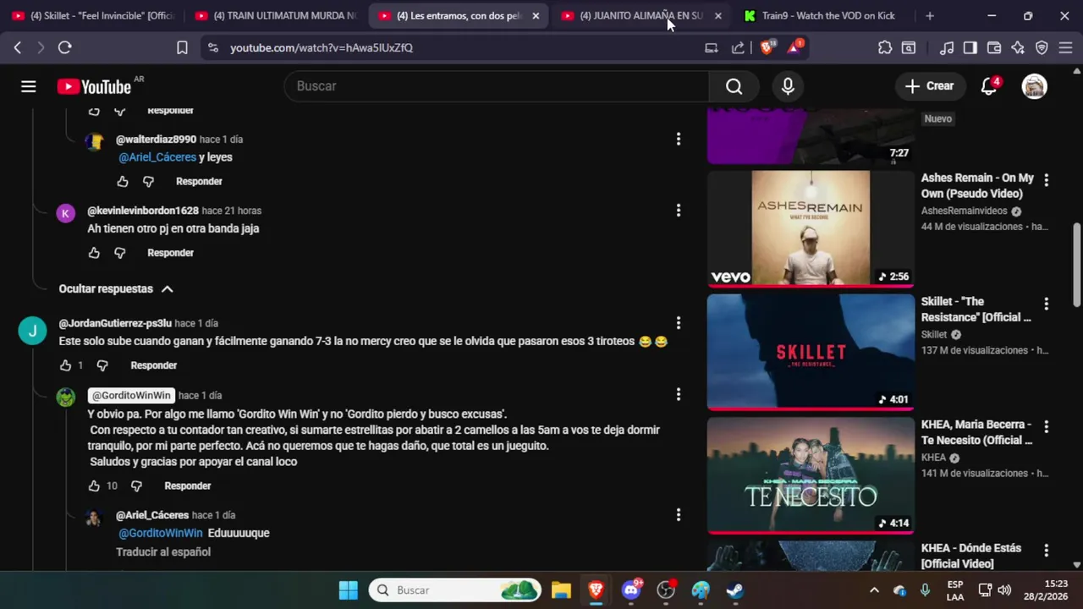Open the Windows Start menu
The height and width of the screenshot is (609, 1083).
[x=348, y=590]
